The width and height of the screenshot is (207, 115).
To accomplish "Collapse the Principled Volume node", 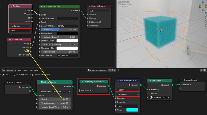I will pyautogui.click(x=42, y=6).
